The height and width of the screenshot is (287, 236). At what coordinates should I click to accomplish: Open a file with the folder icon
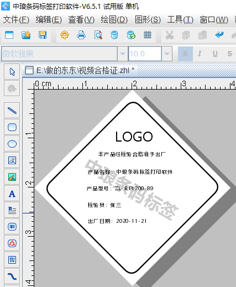[x=26, y=35]
